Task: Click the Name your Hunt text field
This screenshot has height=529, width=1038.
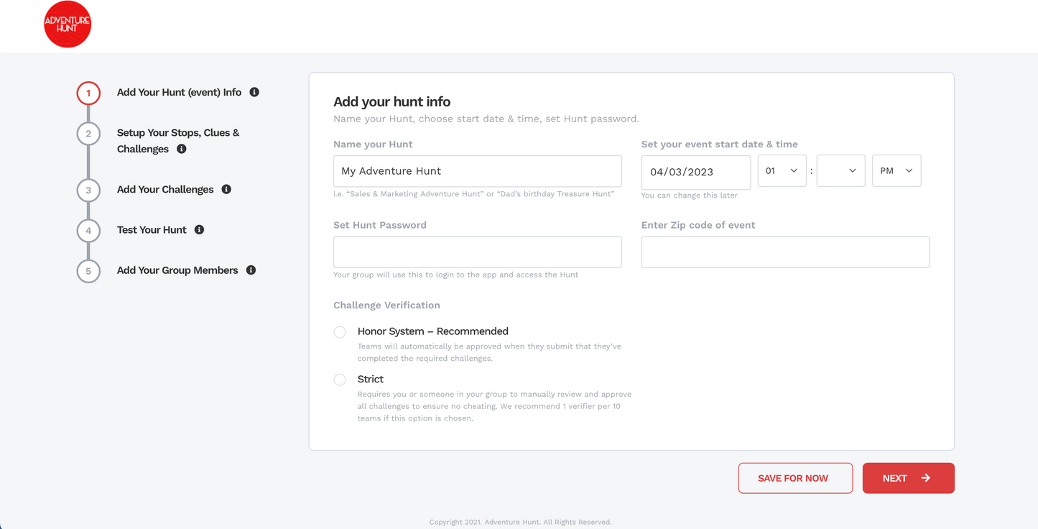Action: pos(477,171)
